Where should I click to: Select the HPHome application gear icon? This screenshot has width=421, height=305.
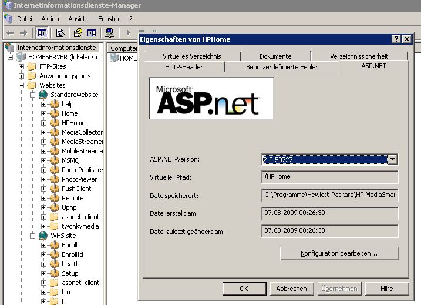click(x=54, y=123)
